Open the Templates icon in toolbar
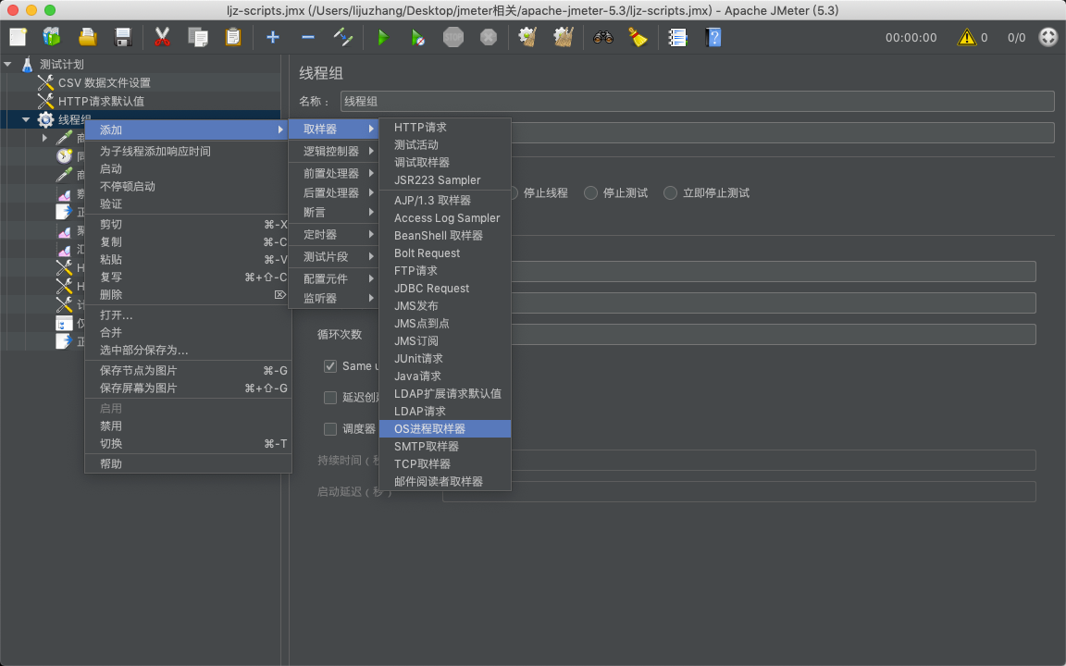This screenshot has width=1066, height=666. 52,37
